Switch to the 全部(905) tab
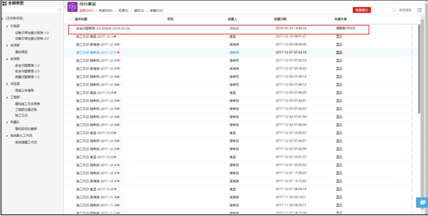 click(x=86, y=11)
